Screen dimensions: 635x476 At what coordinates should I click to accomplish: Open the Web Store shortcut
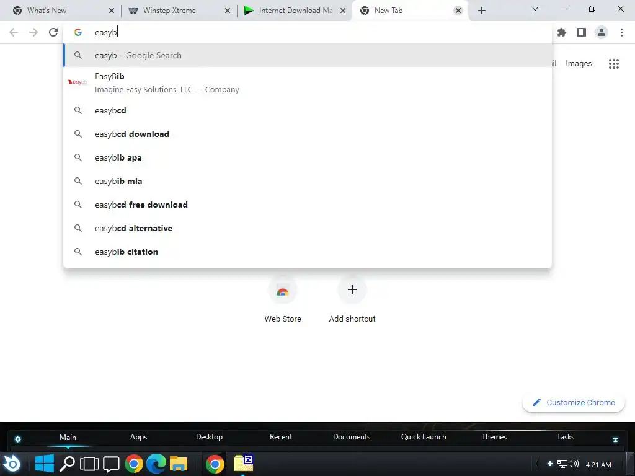[x=283, y=301]
